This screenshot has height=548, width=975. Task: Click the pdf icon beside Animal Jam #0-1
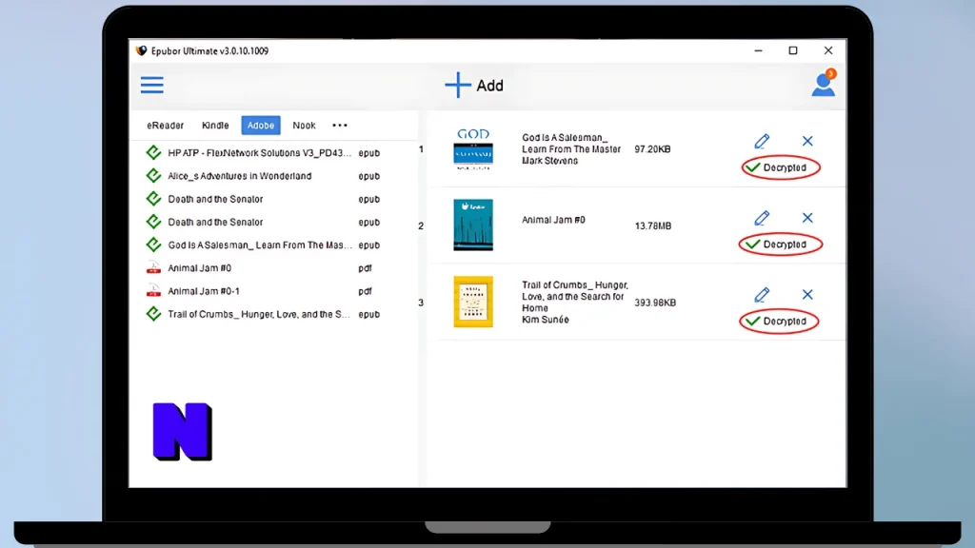(153, 291)
